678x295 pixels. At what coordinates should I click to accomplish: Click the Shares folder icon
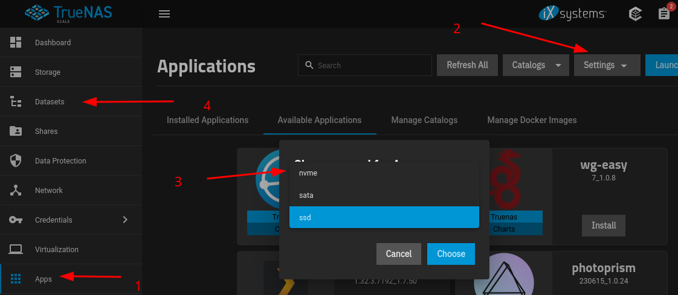[x=16, y=132]
